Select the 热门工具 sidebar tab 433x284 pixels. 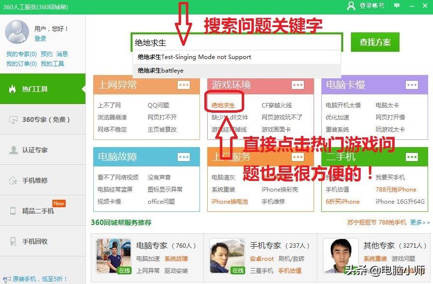tap(43, 89)
